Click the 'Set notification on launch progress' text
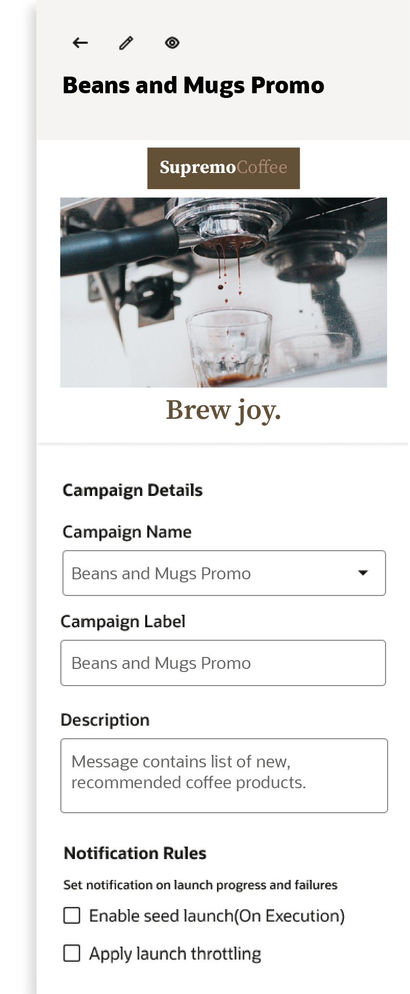Viewport: 410px width, 994px height. [x=200, y=885]
